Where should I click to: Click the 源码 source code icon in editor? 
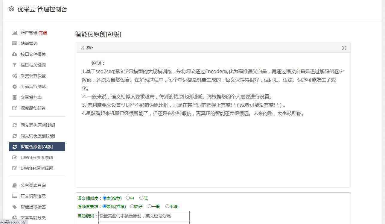[82, 48]
